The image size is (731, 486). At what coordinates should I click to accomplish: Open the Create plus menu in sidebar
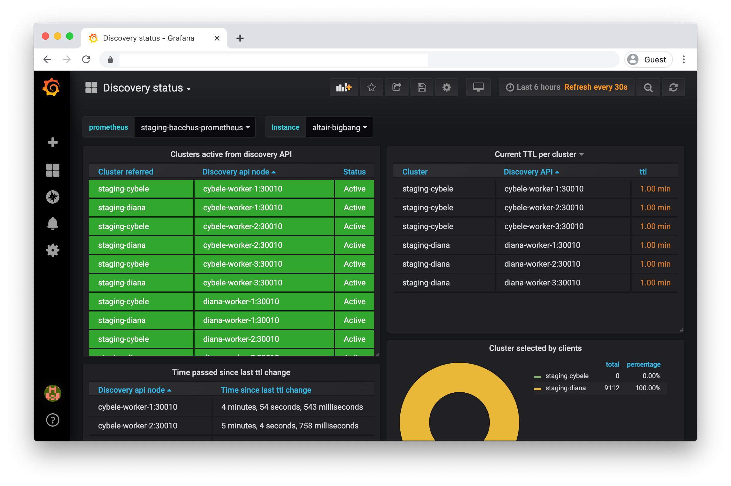pos(52,142)
